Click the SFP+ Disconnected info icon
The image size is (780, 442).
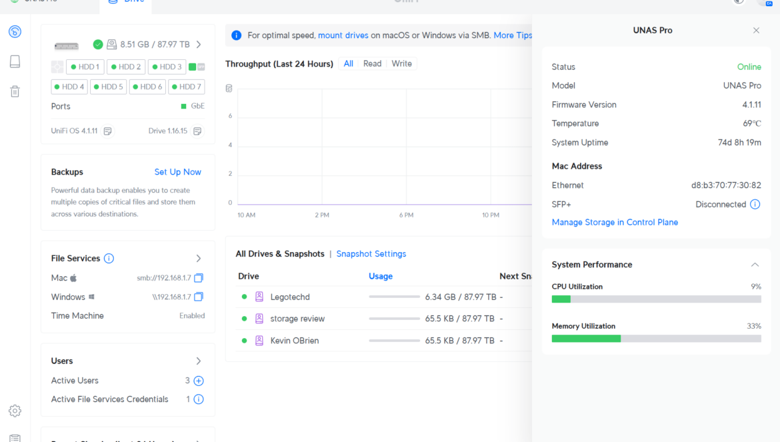click(x=755, y=205)
